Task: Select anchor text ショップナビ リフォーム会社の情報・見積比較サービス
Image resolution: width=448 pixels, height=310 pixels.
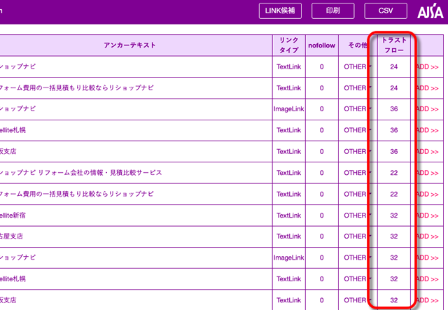Action: (x=80, y=173)
